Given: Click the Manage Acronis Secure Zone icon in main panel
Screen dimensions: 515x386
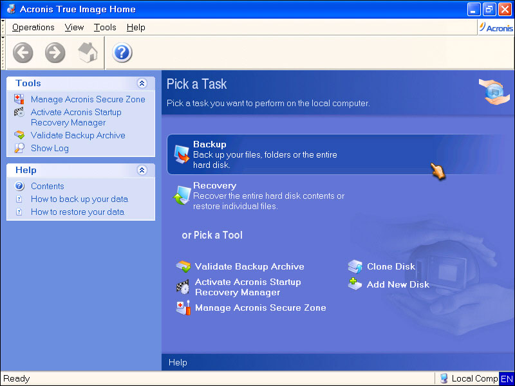Looking at the screenshot, I should (183, 308).
